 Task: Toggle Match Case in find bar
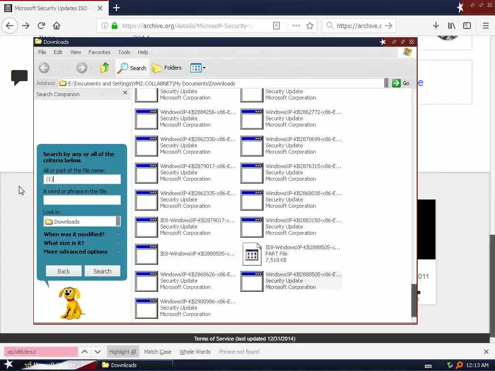(x=158, y=352)
